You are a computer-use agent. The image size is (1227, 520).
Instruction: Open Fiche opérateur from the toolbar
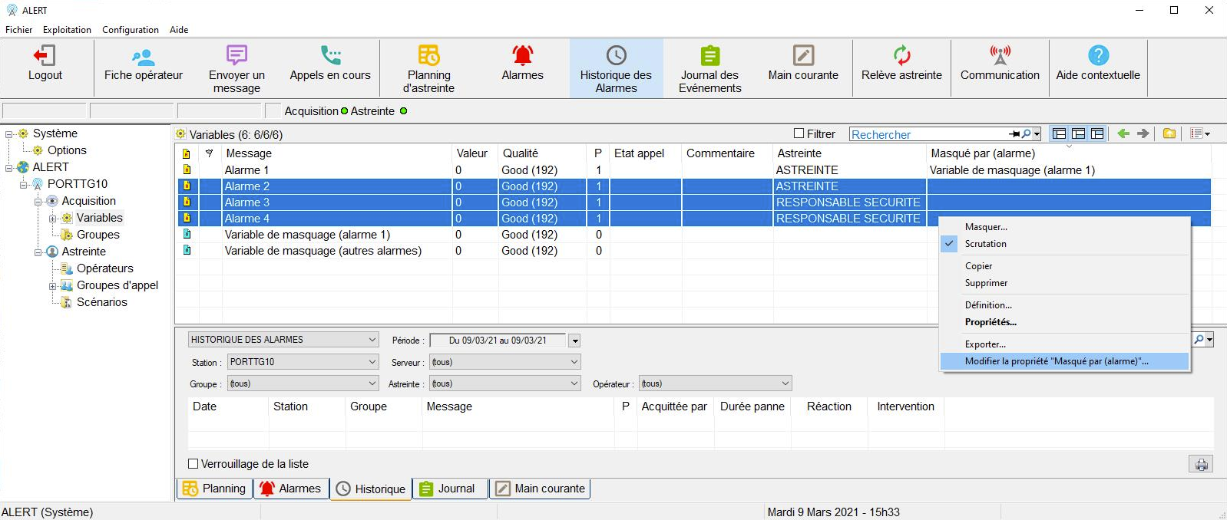pyautogui.click(x=143, y=56)
